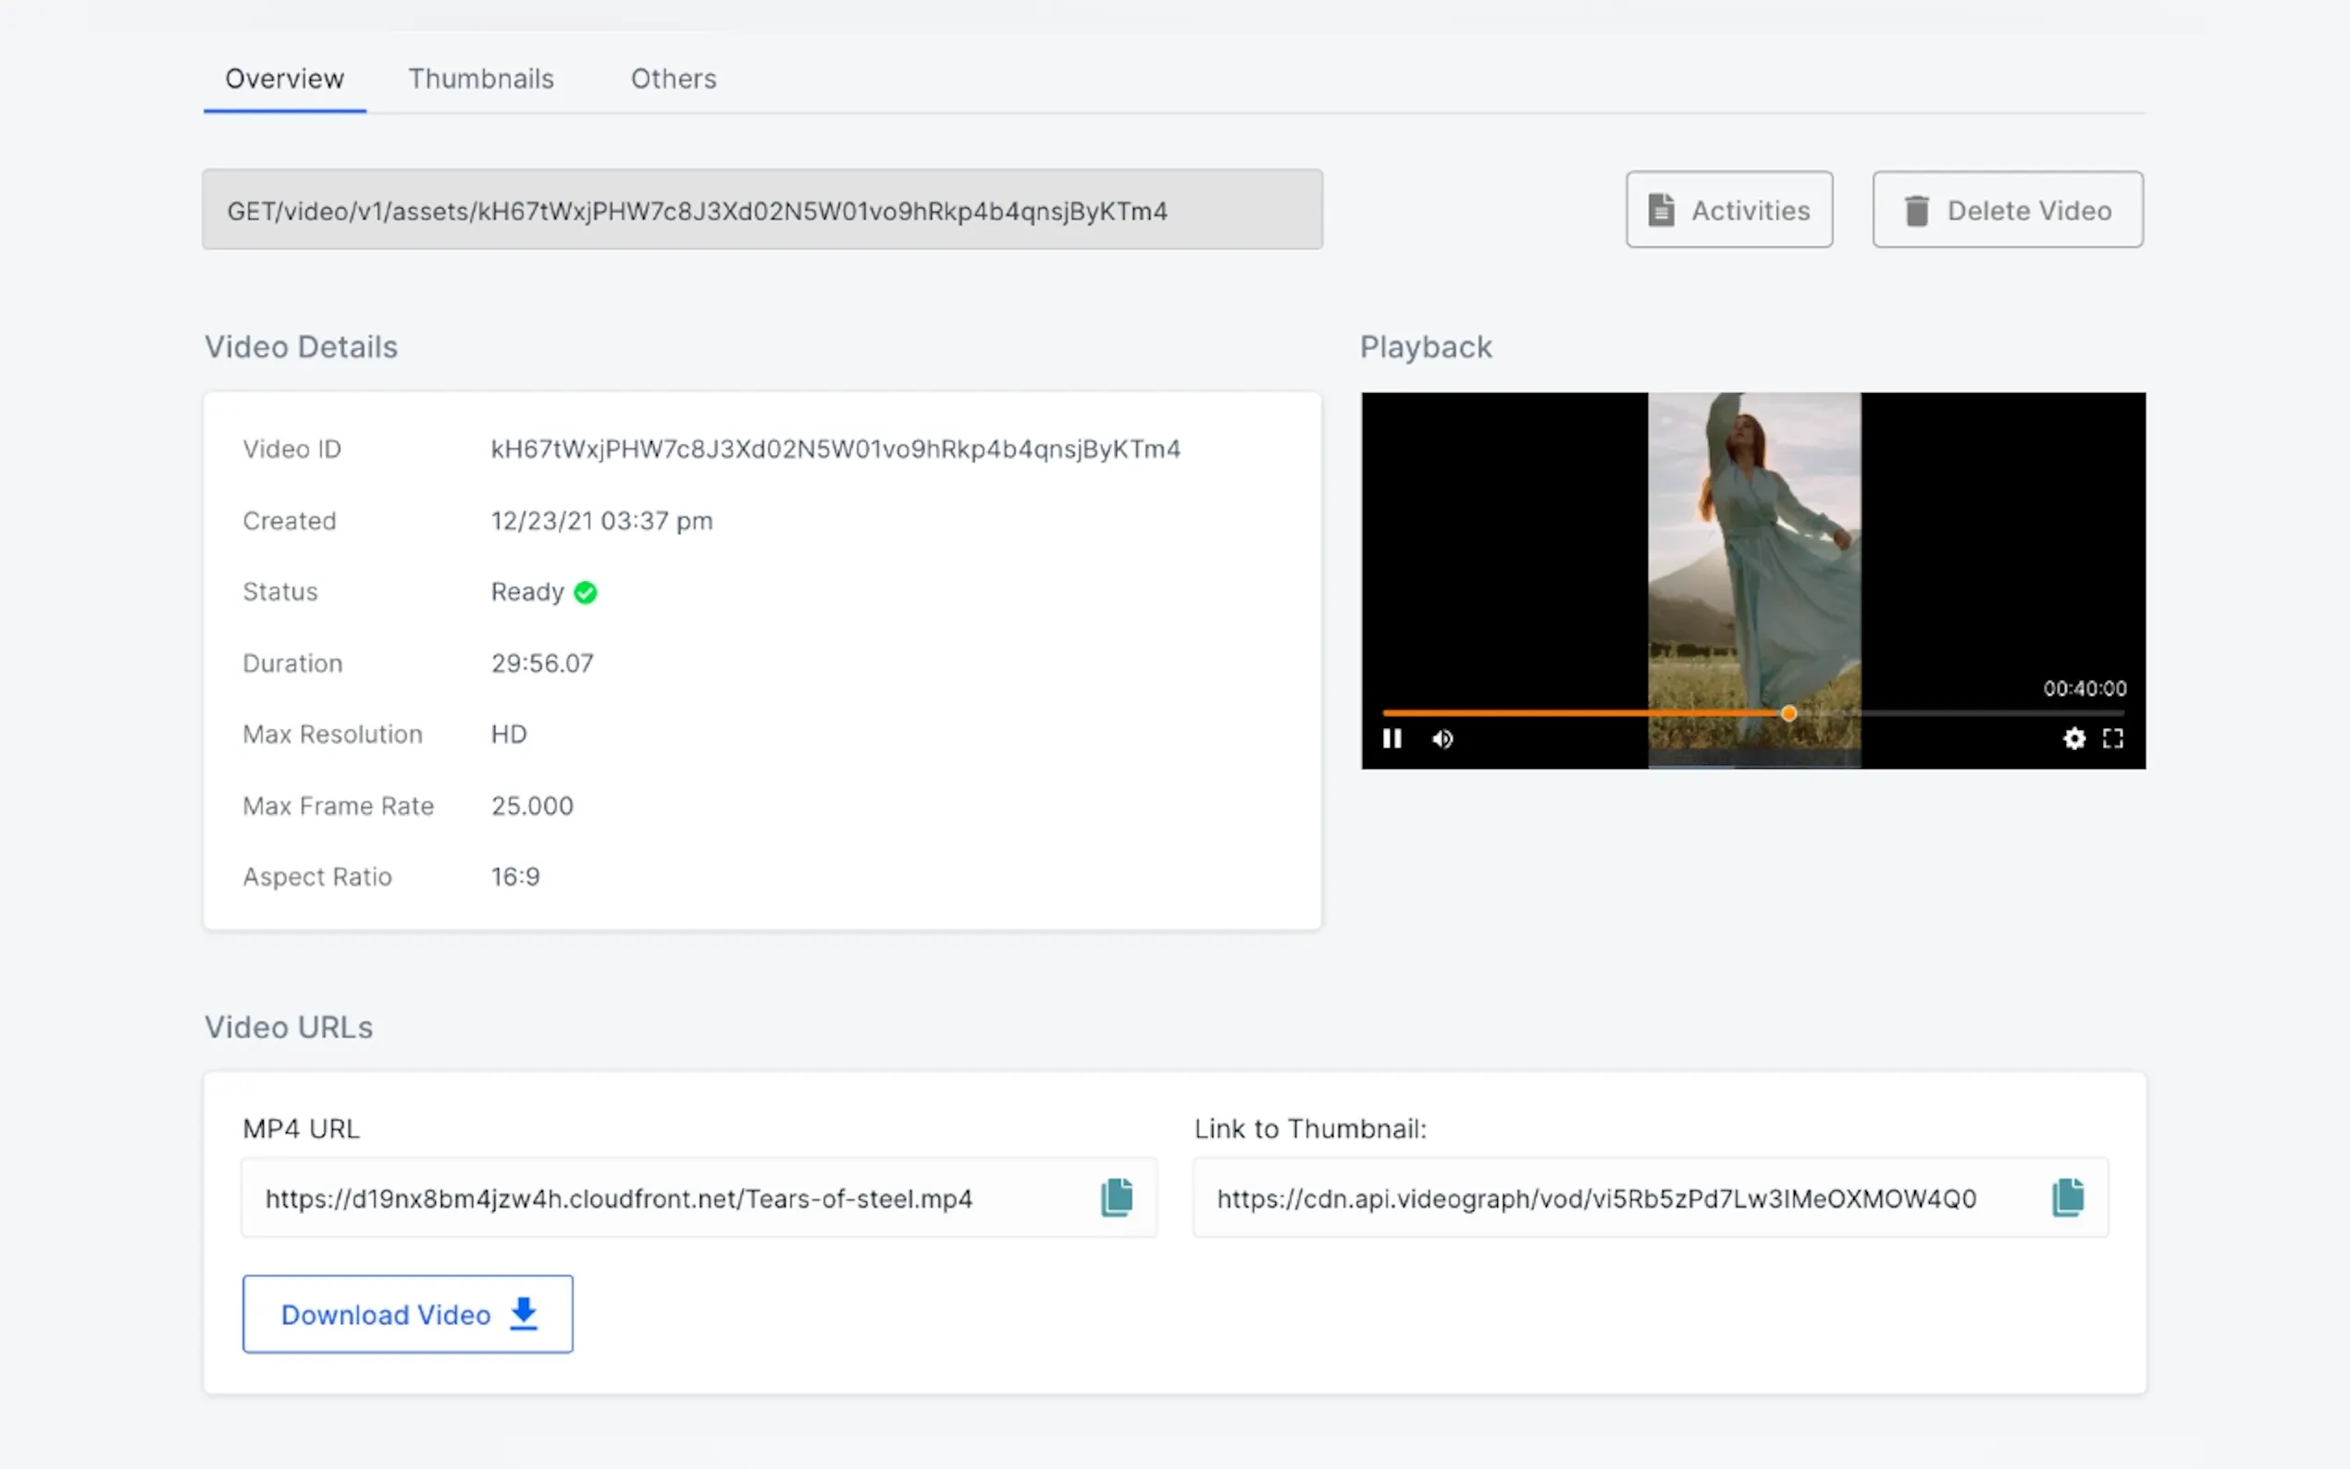
Task: Open the Others tab
Action: (x=674, y=79)
